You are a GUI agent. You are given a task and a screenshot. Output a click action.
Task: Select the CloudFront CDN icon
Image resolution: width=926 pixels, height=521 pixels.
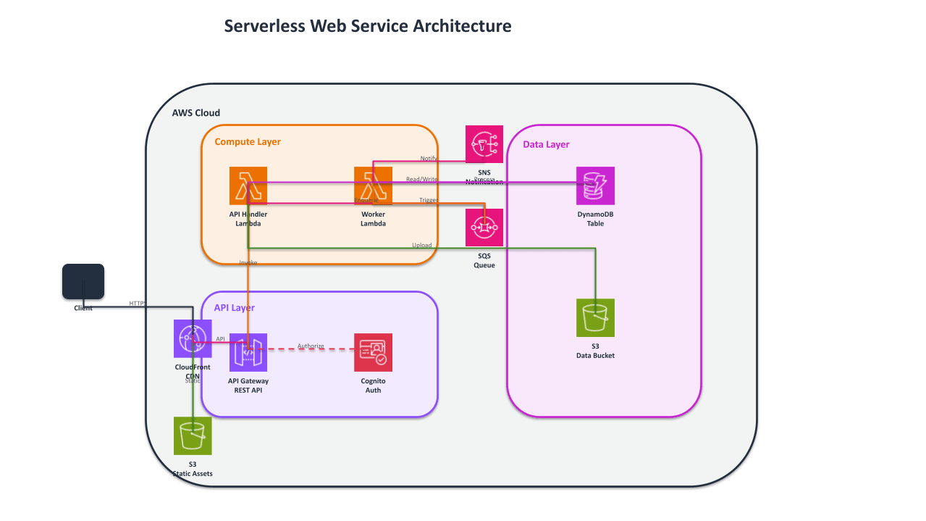click(x=192, y=338)
